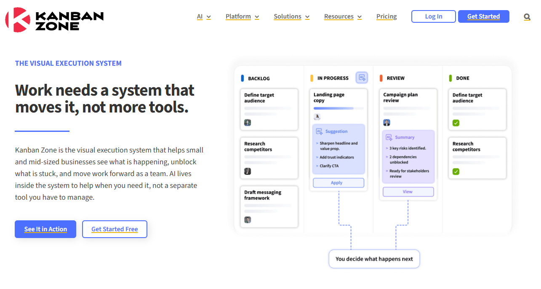Image resolution: width=541 pixels, height=289 pixels.
Task: Click the 'Summary' heading text
Action: (x=405, y=137)
